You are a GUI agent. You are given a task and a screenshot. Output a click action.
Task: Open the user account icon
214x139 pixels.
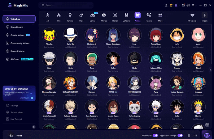176,5
